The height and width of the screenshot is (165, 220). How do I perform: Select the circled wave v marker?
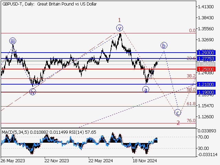pos(119,28)
